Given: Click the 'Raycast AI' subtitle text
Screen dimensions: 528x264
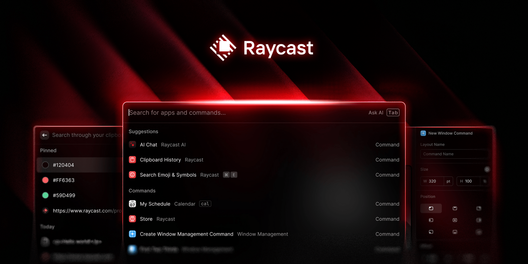Looking at the screenshot, I should coord(173,145).
